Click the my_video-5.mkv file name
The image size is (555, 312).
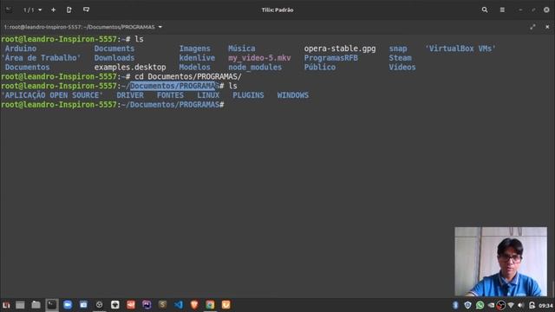click(x=259, y=58)
